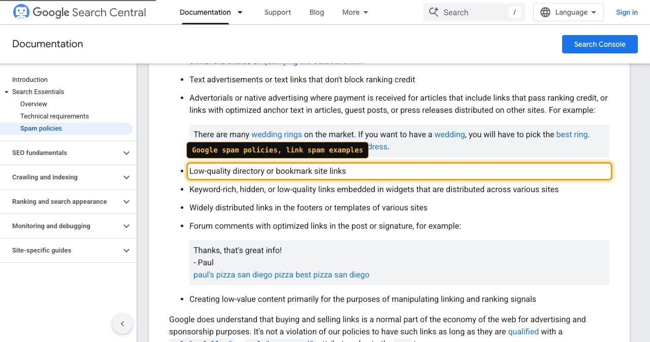
Task: Open the More menu dropdown
Action: tap(355, 12)
